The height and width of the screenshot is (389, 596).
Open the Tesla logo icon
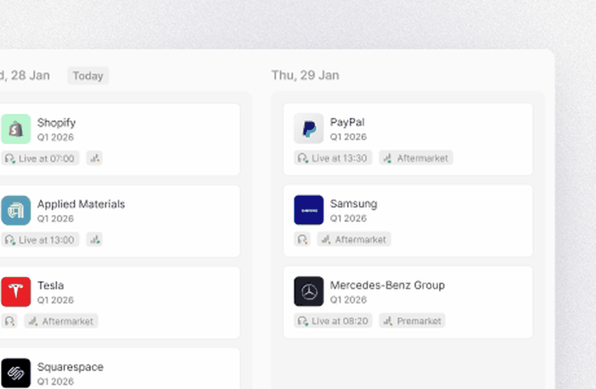[16, 292]
